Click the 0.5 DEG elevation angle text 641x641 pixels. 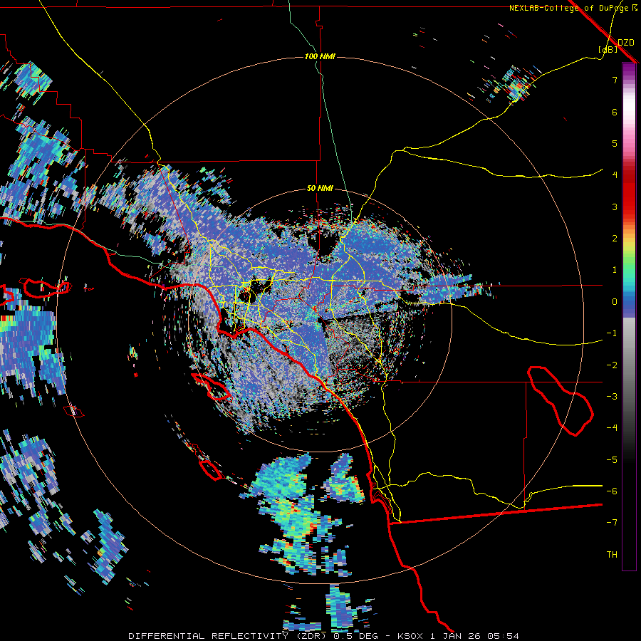[355, 636]
